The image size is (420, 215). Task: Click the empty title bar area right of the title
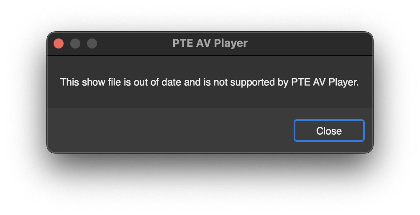coord(310,44)
